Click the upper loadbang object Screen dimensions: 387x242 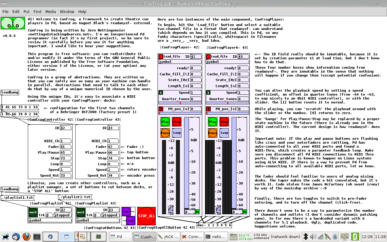pyautogui.click(x=10, y=92)
